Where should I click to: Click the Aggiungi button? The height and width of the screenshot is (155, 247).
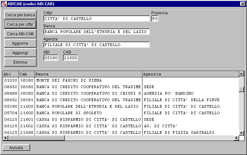click(x=20, y=53)
